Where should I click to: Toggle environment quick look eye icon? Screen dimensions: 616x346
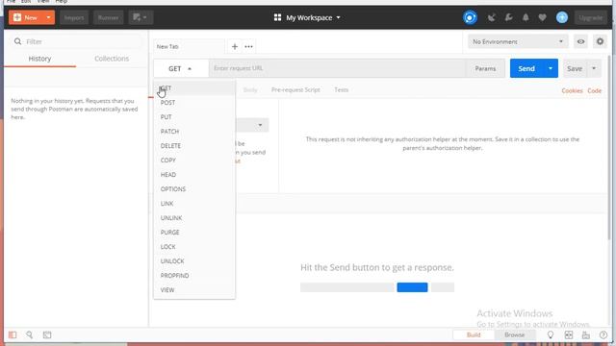(x=580, y=41)
